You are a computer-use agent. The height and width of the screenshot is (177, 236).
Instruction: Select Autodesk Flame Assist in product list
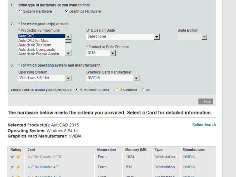click(x=42, y=54)
